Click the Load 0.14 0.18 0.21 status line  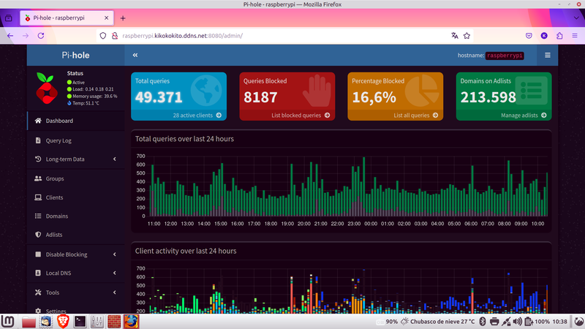[x=90, y=89]
